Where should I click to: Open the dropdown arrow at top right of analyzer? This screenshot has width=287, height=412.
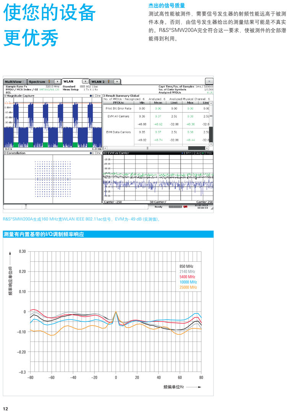pyautogui.click(x=209, y=81)
